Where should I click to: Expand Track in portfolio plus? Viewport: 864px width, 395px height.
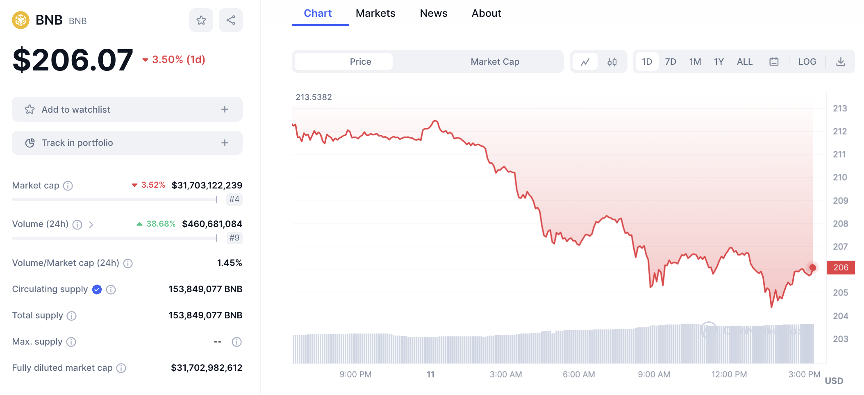tap(225, 143)
